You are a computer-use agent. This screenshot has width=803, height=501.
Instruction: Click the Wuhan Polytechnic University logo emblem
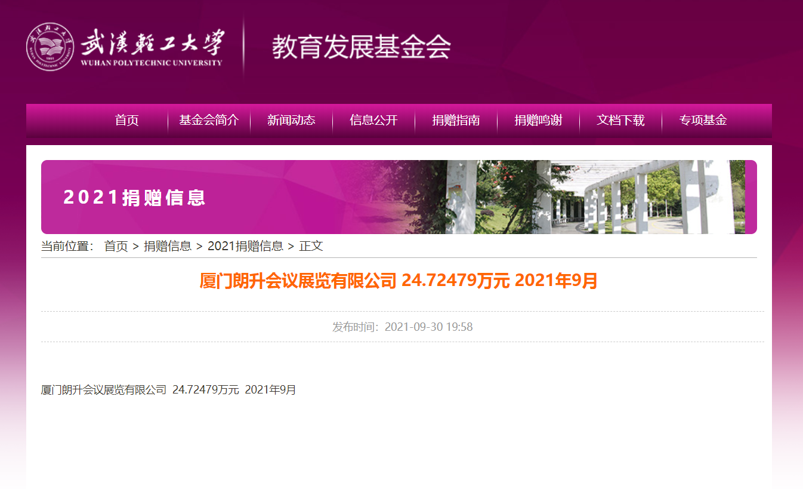click(50, 47)
